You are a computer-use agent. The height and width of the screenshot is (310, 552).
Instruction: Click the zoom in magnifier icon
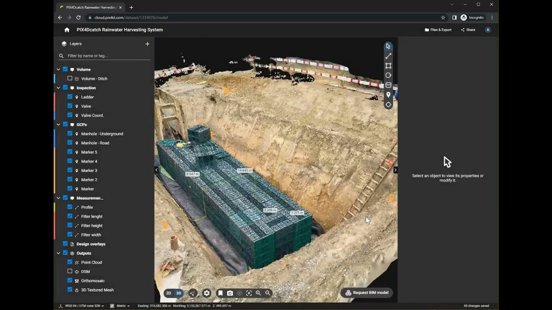pos(259,293)
